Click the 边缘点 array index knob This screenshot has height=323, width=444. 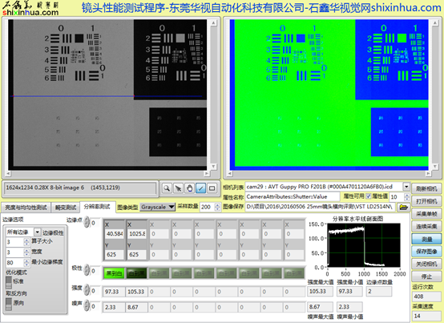[x=87, y=223]
